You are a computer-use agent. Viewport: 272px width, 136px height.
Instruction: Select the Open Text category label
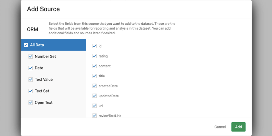[44, 102]
